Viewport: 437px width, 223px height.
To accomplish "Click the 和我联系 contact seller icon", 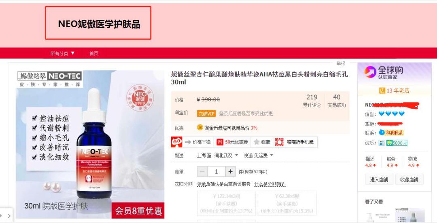I will pyautogui.click(x=391, y=133).
